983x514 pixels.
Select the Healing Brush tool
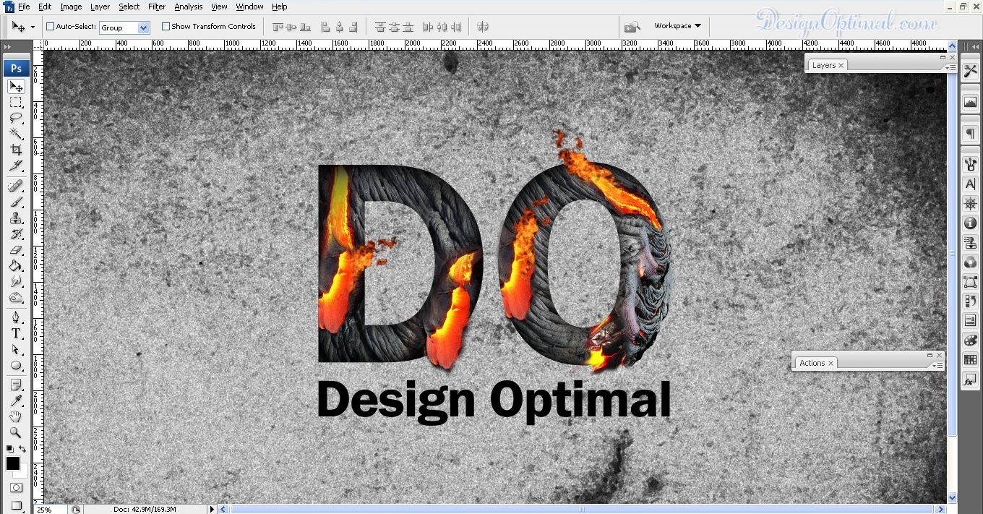click(x=16, y=187)
